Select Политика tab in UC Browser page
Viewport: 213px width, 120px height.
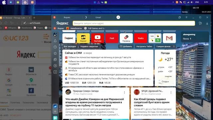pyautogui.click(x=15, y=102)
